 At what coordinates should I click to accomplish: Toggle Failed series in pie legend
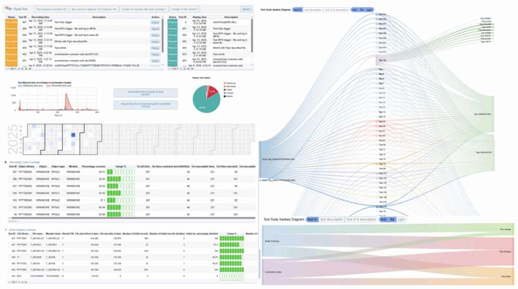pyautogui.click(x=226, y=90)
